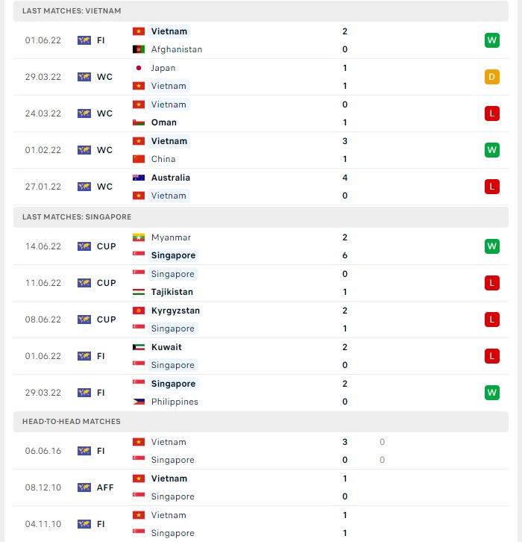The image size is (522, 542).
Task: Click the red L badge for Kuwait–Singapore
Action: pos(492,356)
